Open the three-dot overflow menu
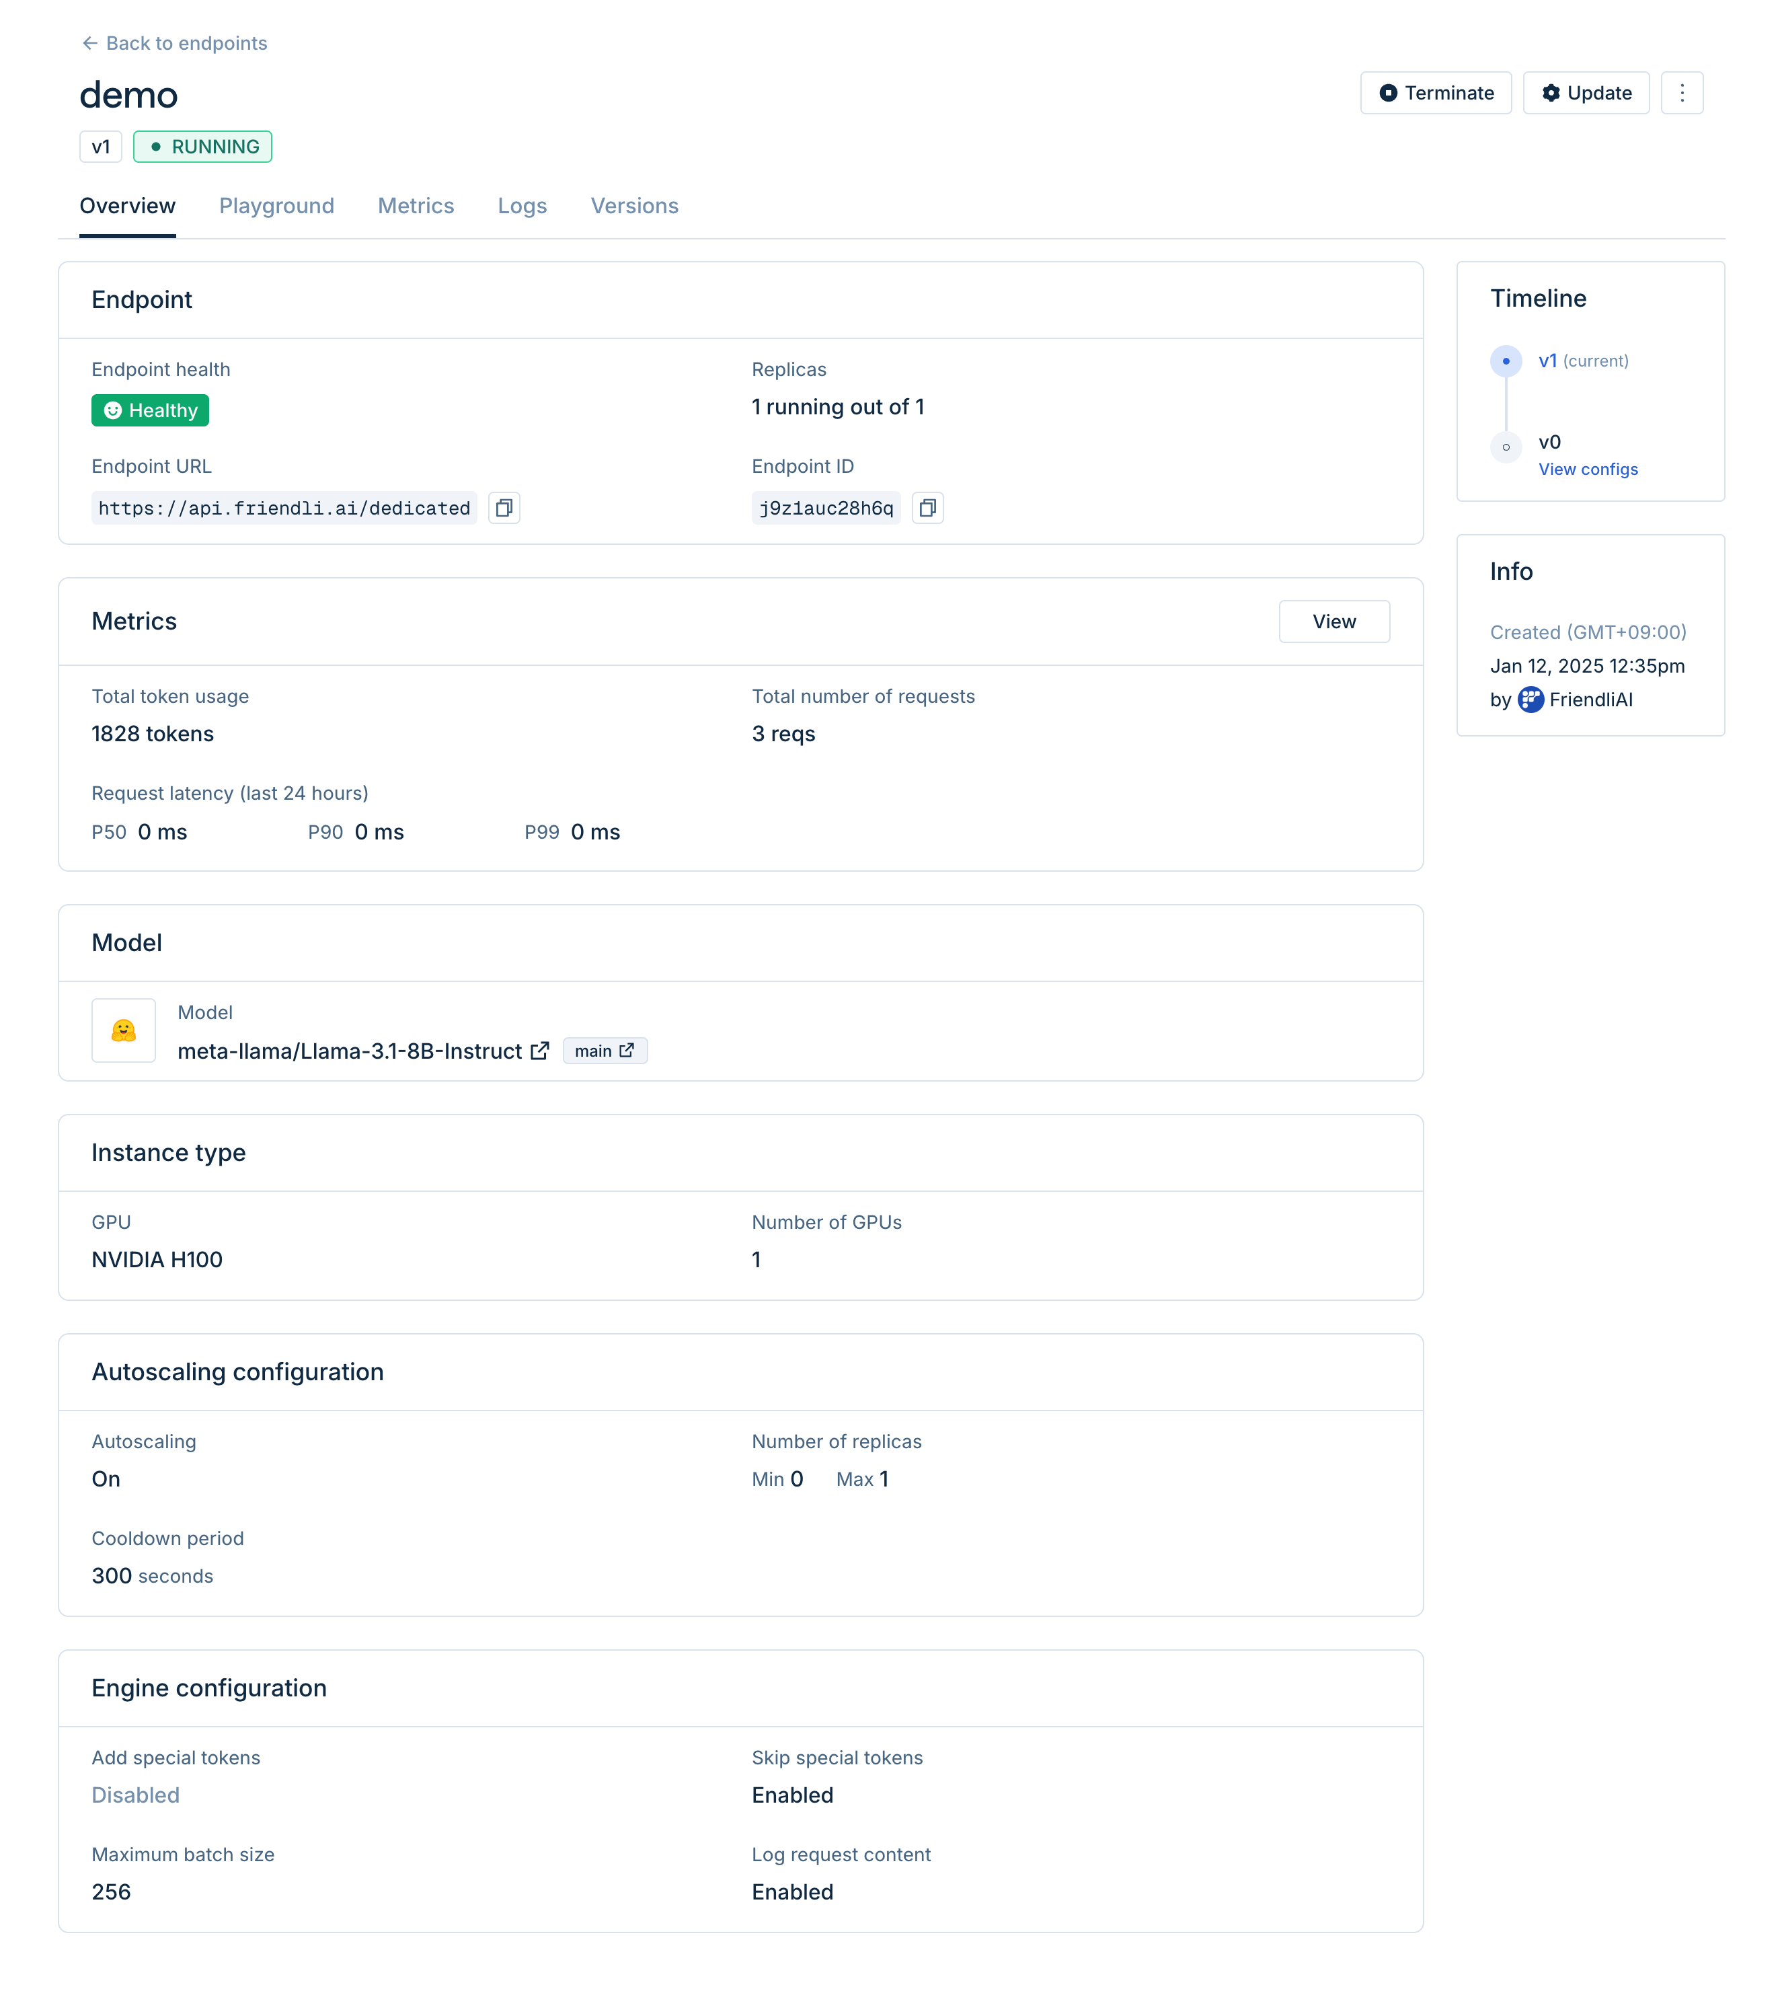1782x1991 pixels. click(1682, 93)
